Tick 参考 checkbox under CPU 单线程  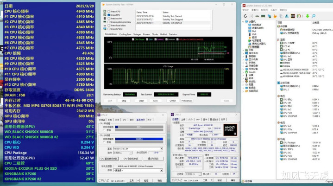pyautogui.click(x=104, y=130)
